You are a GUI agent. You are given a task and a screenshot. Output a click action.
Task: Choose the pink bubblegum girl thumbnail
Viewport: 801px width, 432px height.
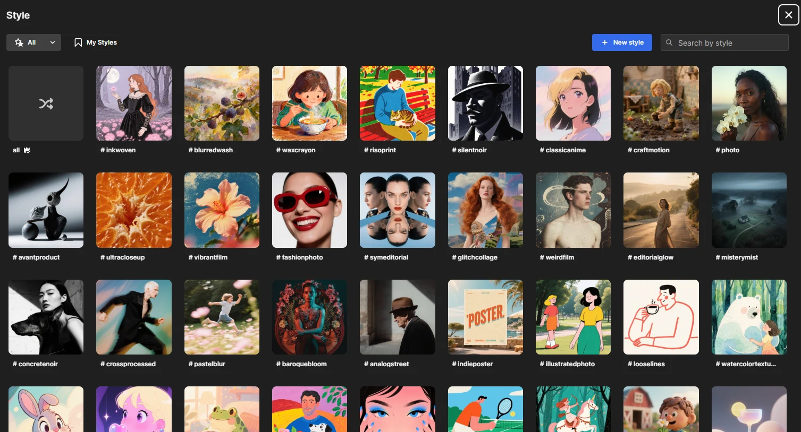tap(134, 409)
